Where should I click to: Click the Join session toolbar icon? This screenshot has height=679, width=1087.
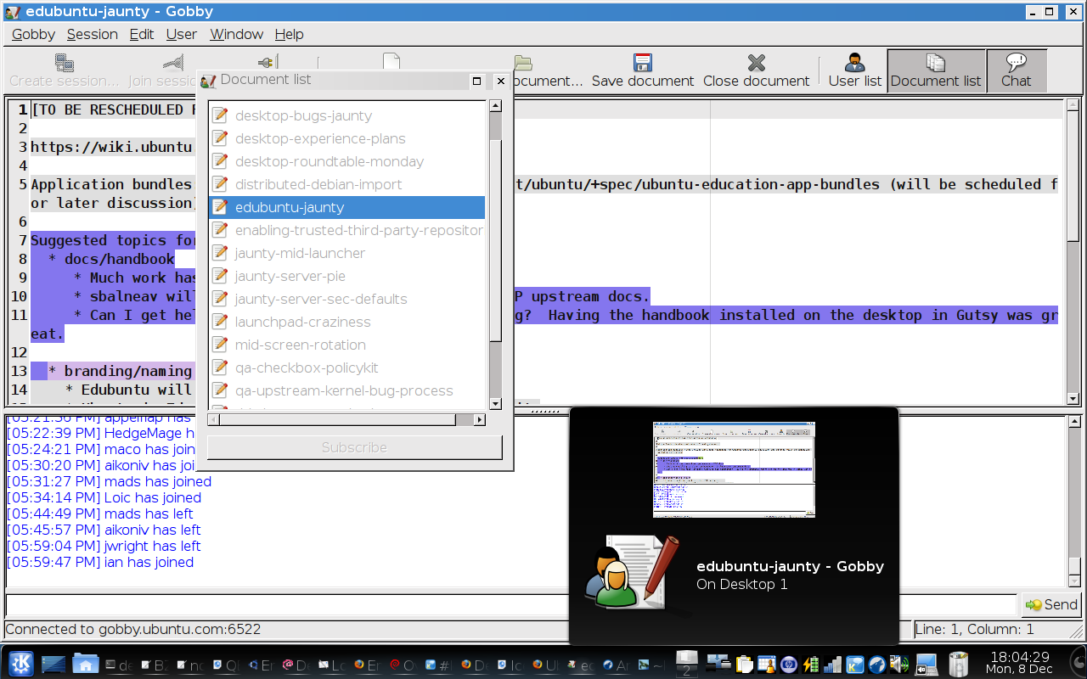coord(172,63)
